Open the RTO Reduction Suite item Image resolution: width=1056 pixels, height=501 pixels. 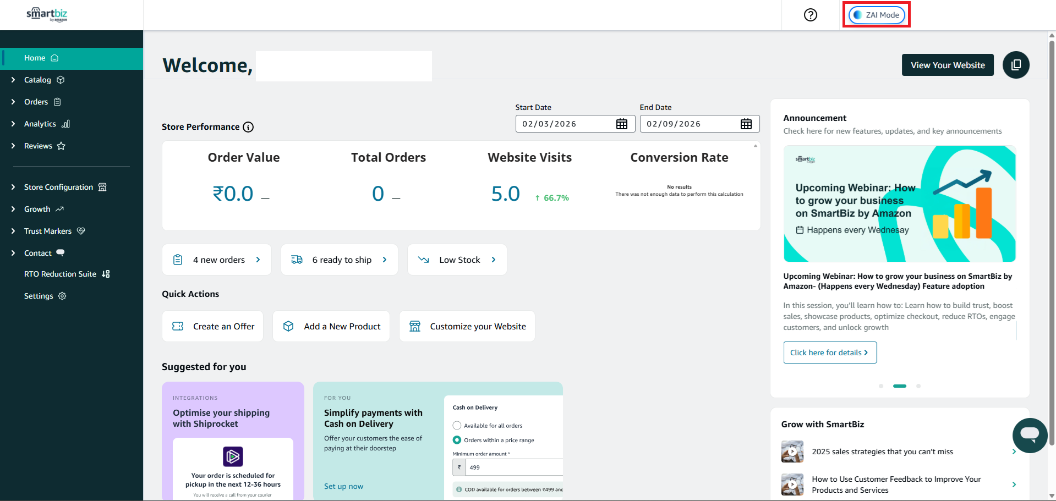tap(61, 274)
